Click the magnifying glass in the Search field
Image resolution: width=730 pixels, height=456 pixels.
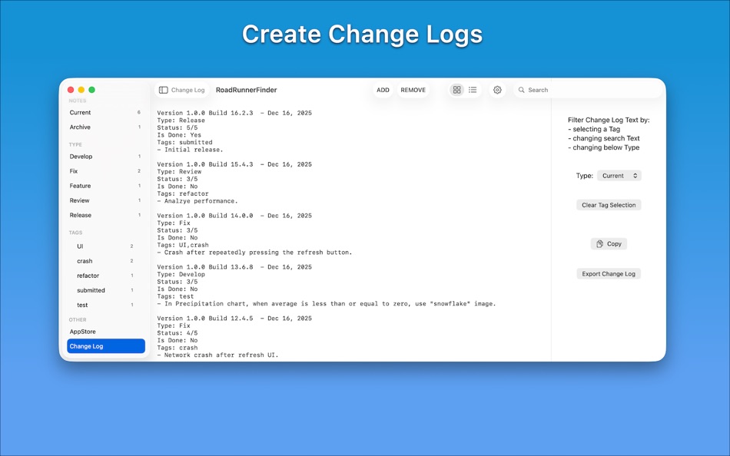pyautogui.click(x=522, y=90)
